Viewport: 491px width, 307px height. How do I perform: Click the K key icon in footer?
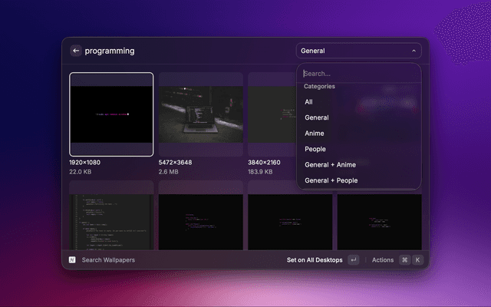pyautogui.click(x=418, y=260)
